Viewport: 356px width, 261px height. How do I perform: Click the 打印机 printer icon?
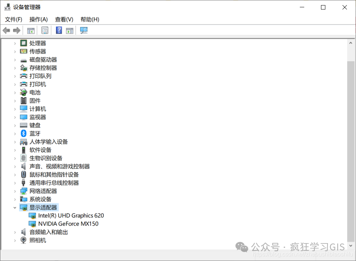point(24,84)
